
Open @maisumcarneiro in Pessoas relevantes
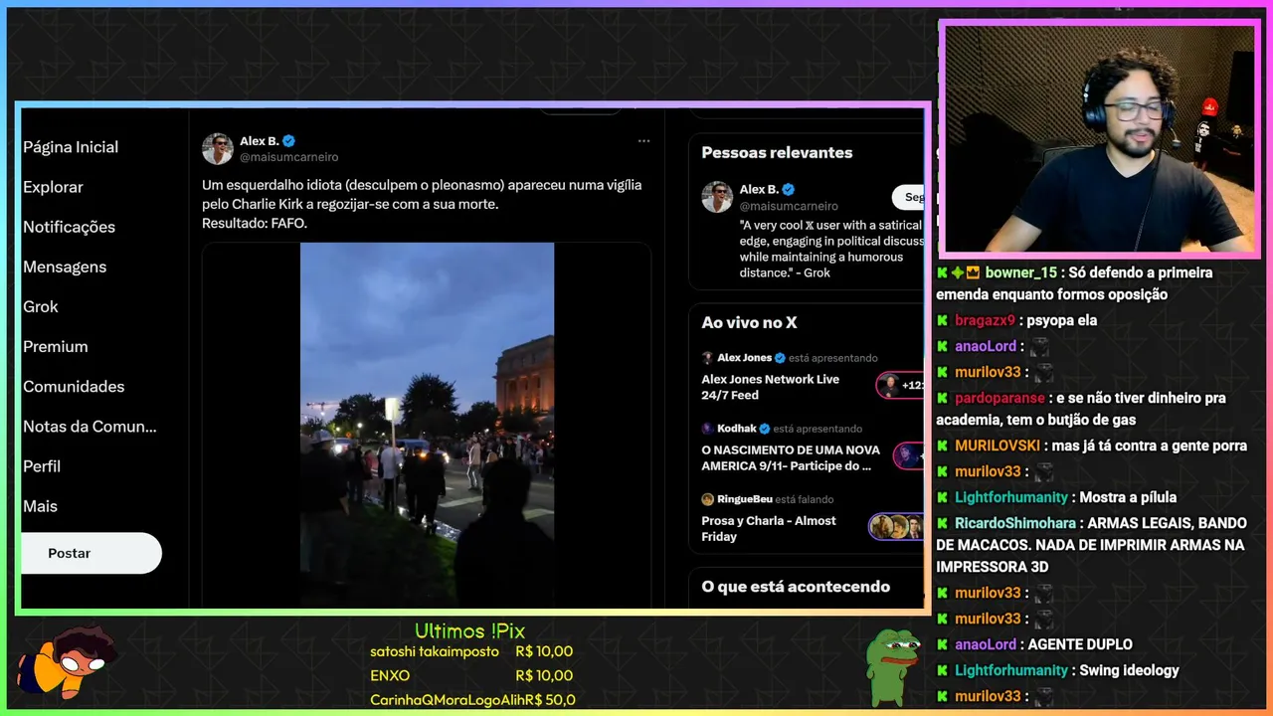point(789,206)
